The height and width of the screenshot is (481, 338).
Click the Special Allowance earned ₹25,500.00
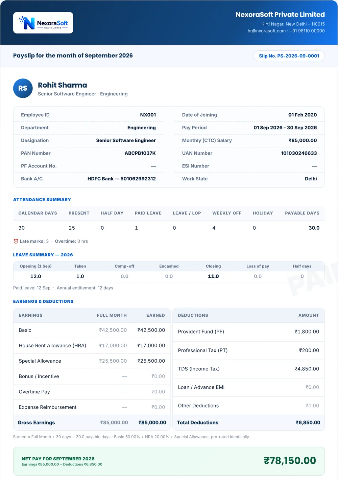coord(151,361)
